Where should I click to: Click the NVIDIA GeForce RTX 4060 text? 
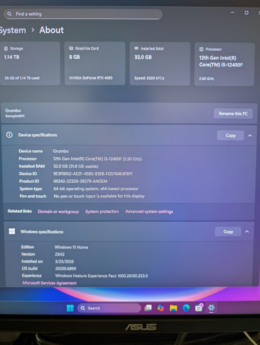(91, 78)
